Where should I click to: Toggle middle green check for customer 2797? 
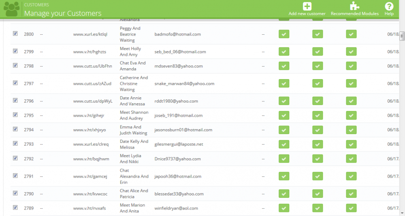[x=318, y=84]
